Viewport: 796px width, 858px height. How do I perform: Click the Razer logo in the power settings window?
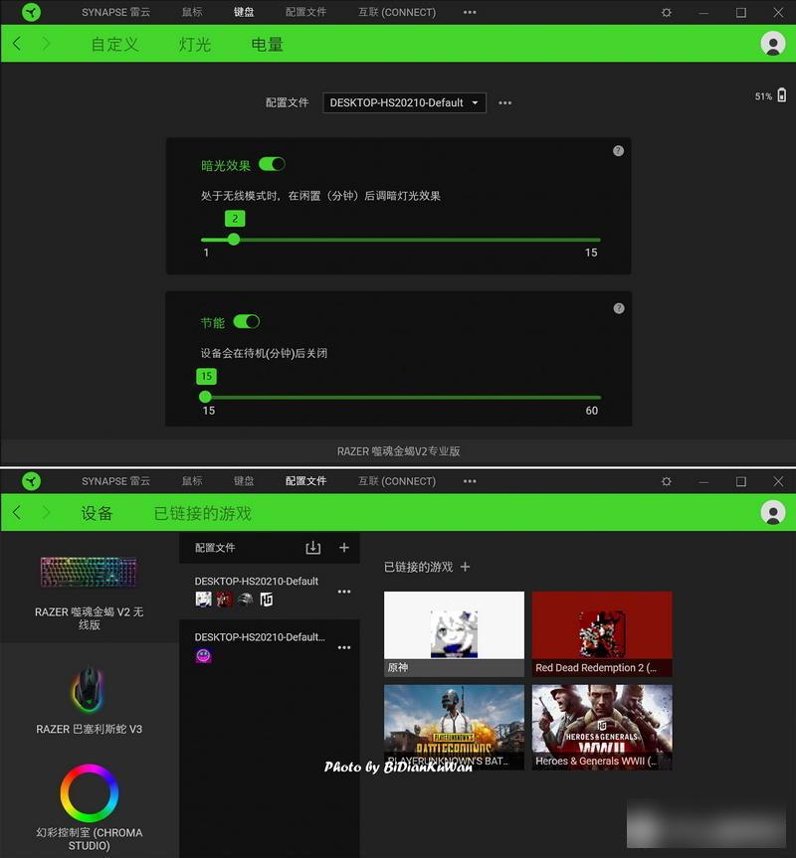[31, 12]
